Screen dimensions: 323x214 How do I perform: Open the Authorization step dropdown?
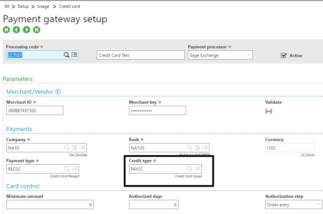(x=318, y=204)
